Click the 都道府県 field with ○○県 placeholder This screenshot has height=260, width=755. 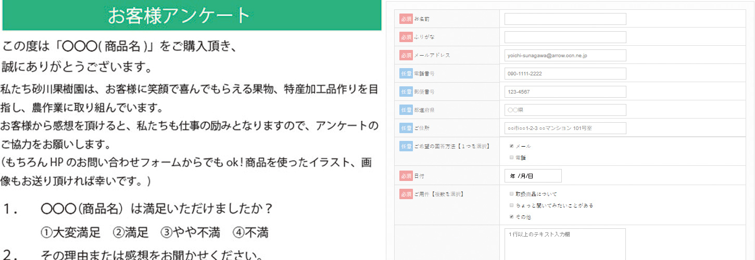565,110
